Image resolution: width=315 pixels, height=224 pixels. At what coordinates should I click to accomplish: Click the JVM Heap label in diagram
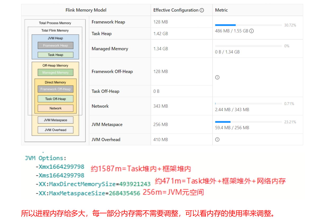pos(55,38)
